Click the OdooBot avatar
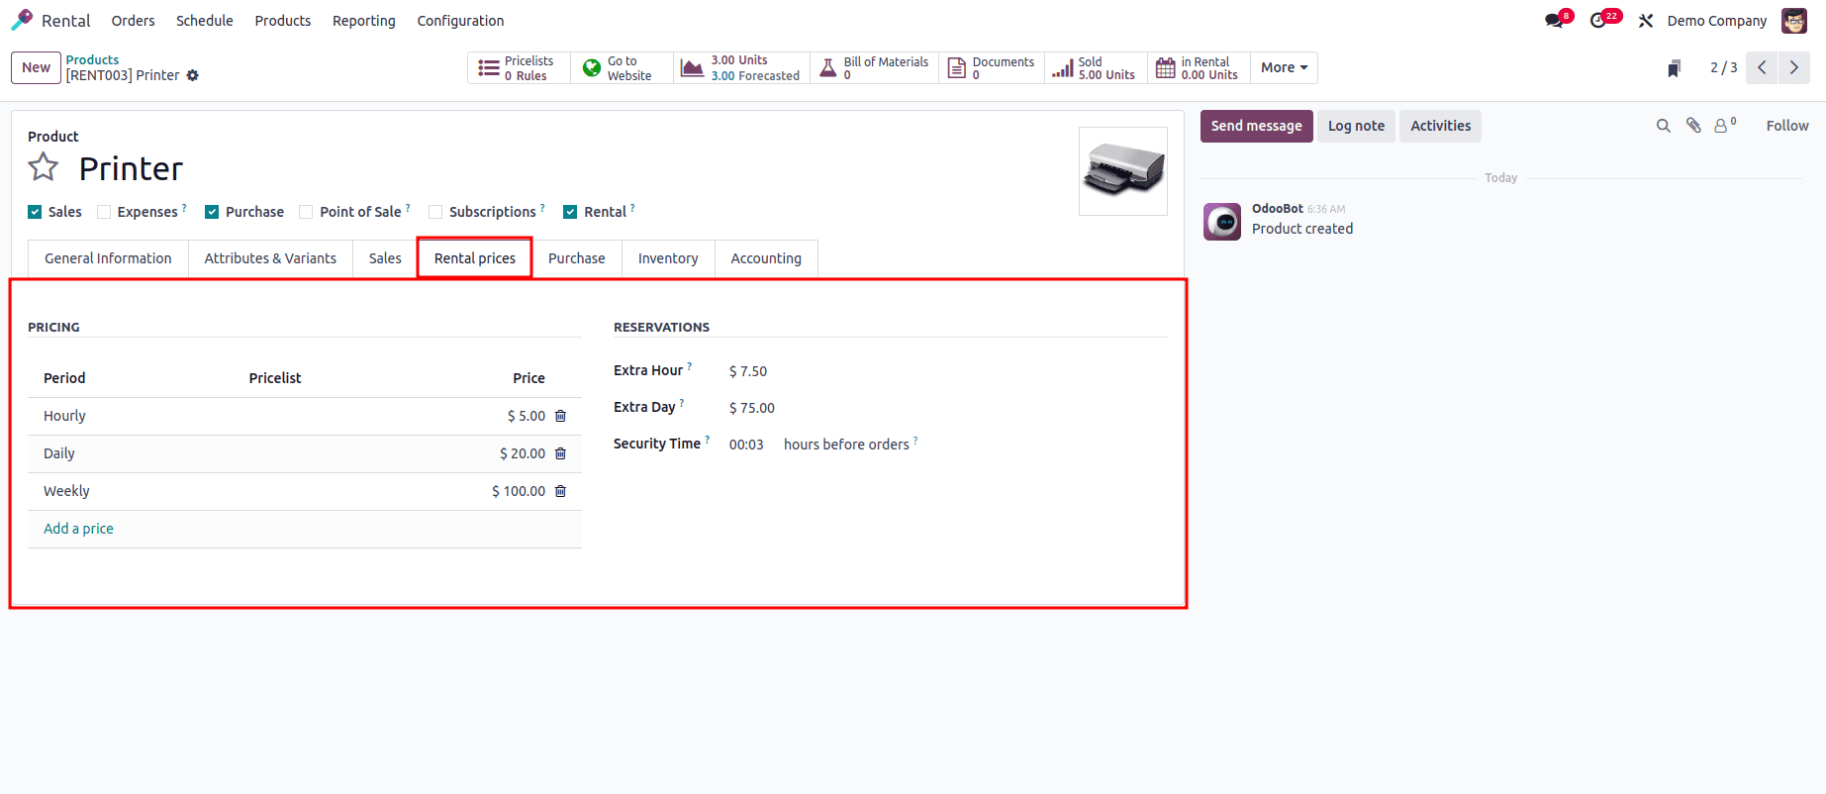 1222,222
